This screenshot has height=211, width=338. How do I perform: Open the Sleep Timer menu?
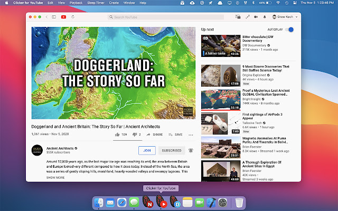tap(96, 3)
